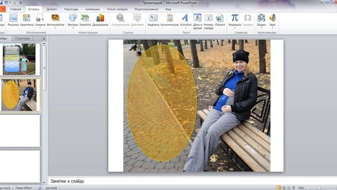Click the 'Тема Office' status bar entry
Image resolution: width=337 pixels, height=190 pixels.
click(x=24, y=188)
